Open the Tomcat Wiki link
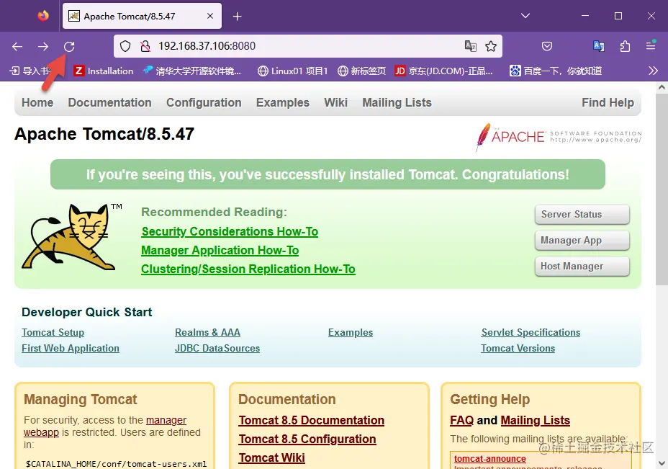The image size is (668, 469). coord(272,458)
